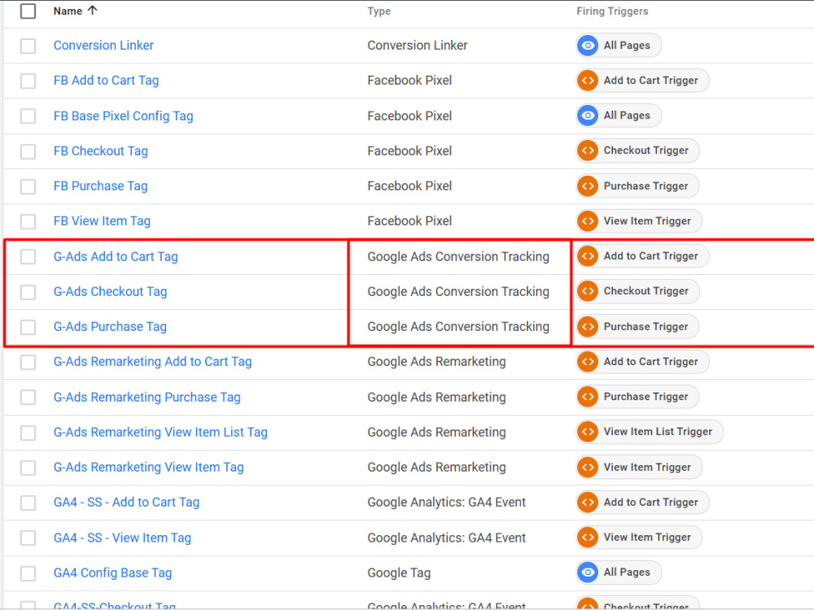Open the FB Purchase Tag link
This screenshot has width=814, height=610.
101,185
